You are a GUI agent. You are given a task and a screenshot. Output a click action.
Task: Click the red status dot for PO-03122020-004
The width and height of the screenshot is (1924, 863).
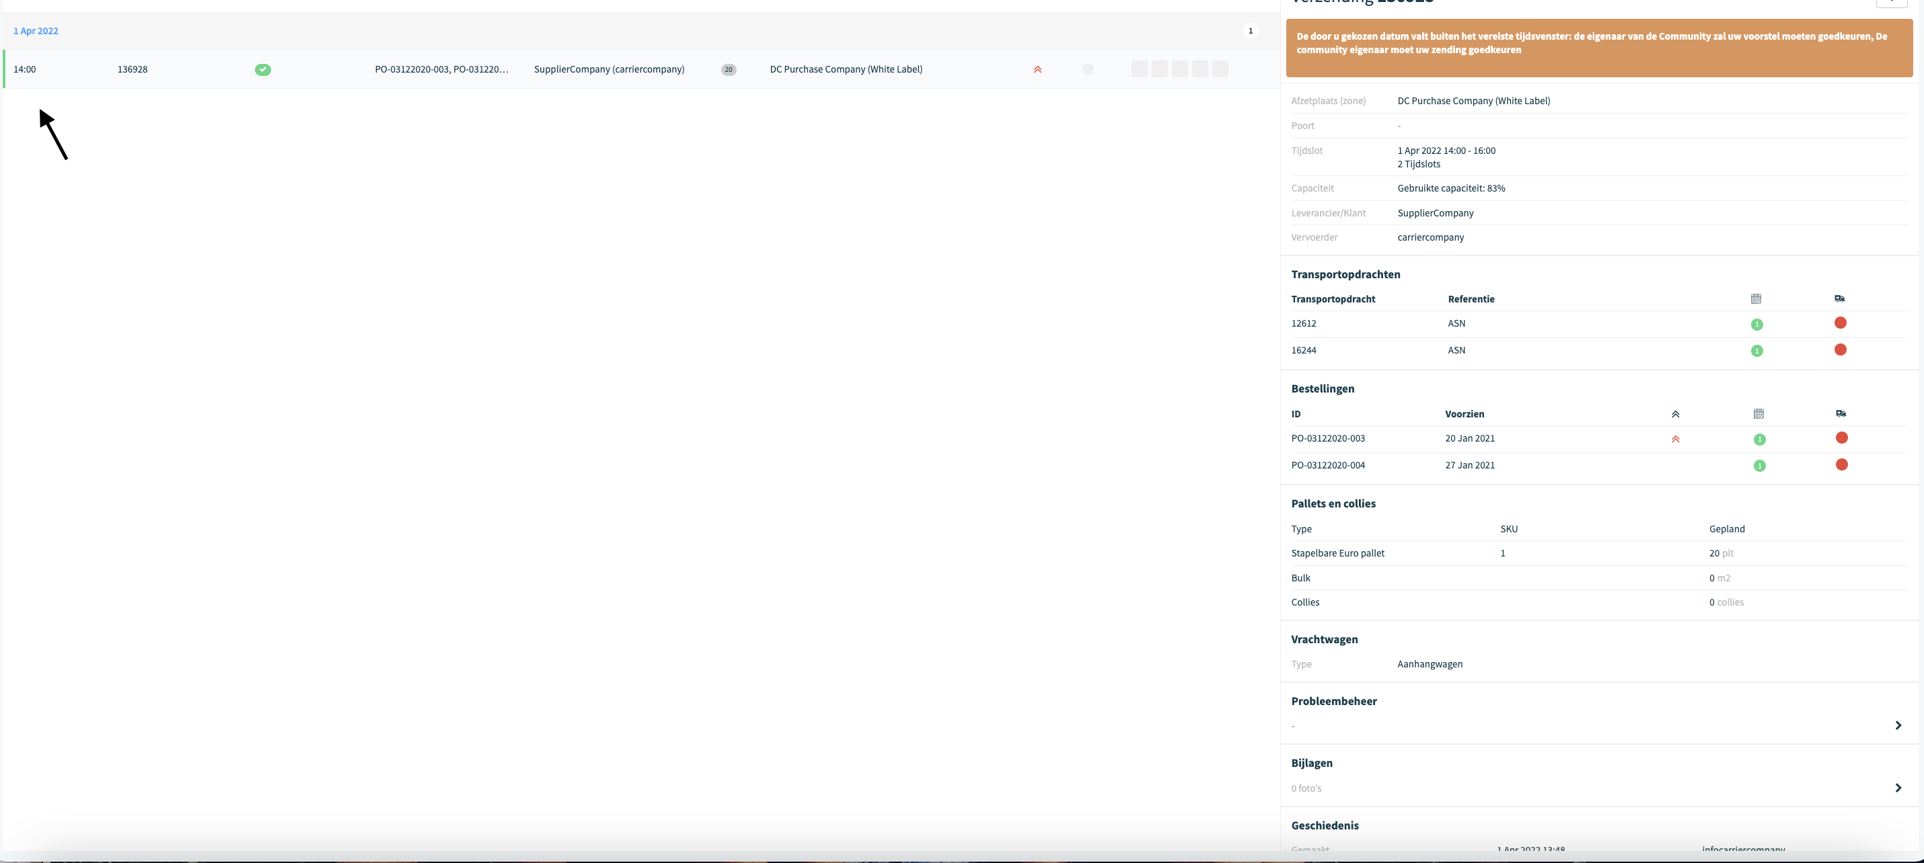(1842, 464)
